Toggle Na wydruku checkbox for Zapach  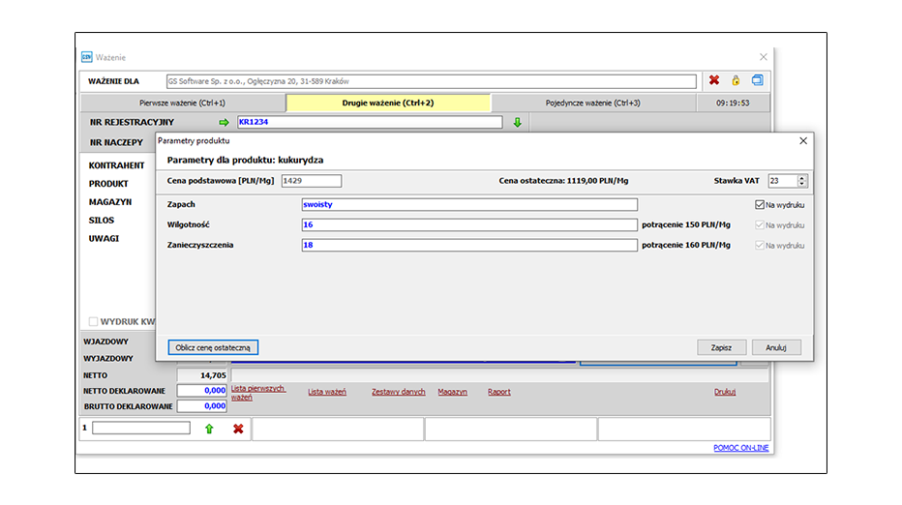pos(760,205)
